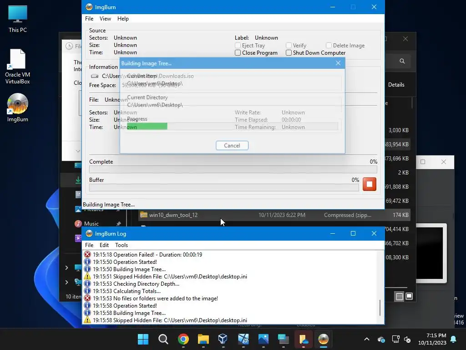Image resolution: width=466 pixels, height=350 pixels.
Task: Open the ImgBurn File menu
Action: [89, 19]
